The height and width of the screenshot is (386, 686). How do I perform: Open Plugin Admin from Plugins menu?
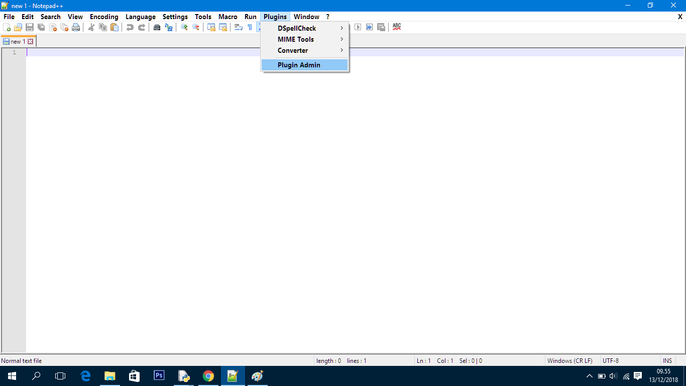pos(304,65)
